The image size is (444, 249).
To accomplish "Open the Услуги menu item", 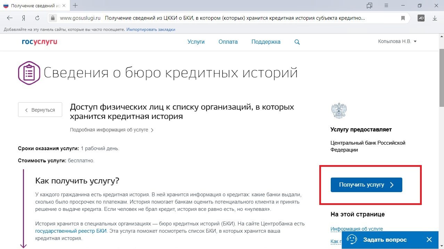I will [x=196, y=42].
